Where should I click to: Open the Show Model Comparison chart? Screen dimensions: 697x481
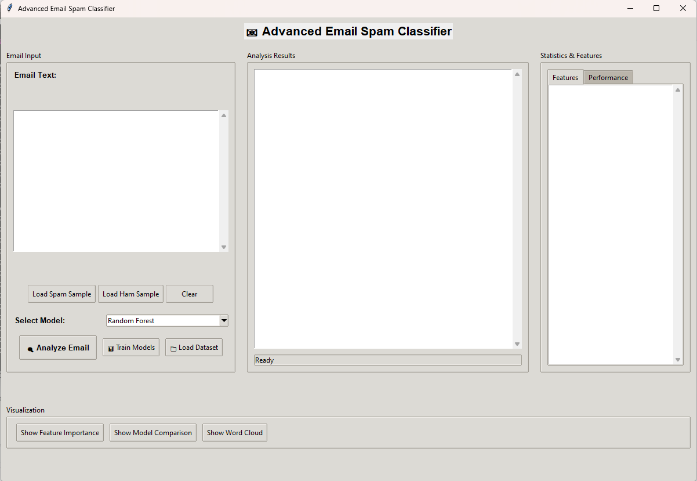pyautogui.click(x=153, y=433)
